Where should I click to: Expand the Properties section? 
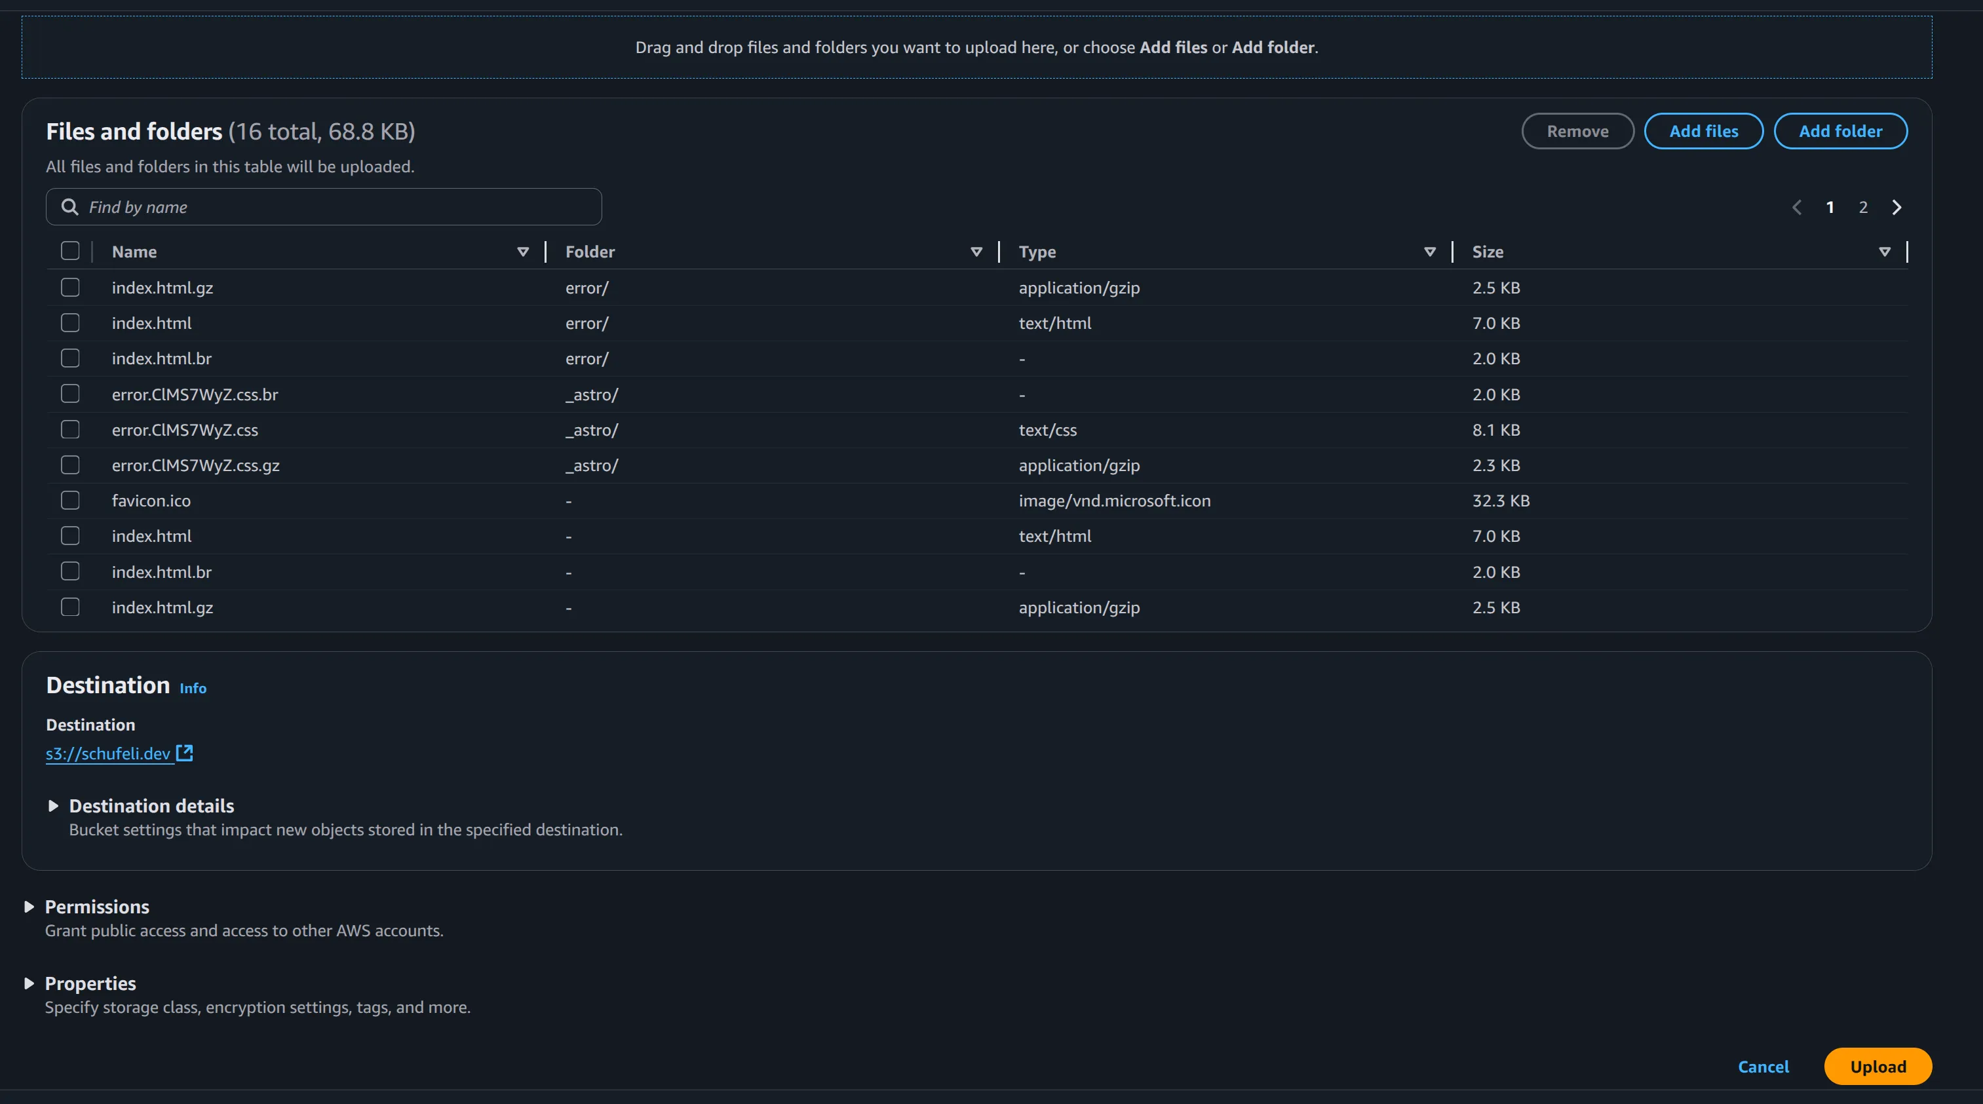click(x=29, y=983)
